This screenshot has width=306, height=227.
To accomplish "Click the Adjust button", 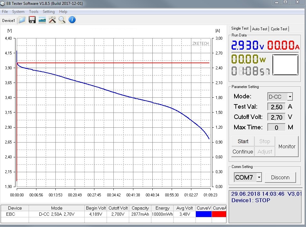I will (x=265, y=152).
